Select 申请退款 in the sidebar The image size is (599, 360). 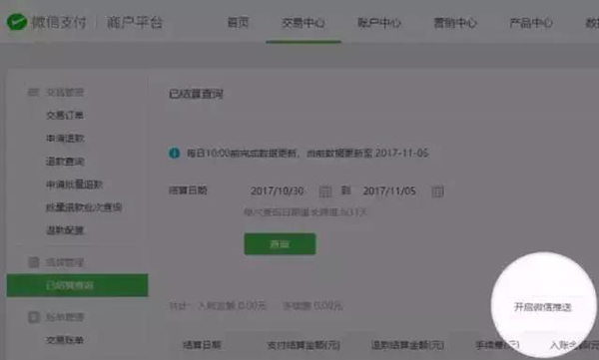[x=65, y=139]
